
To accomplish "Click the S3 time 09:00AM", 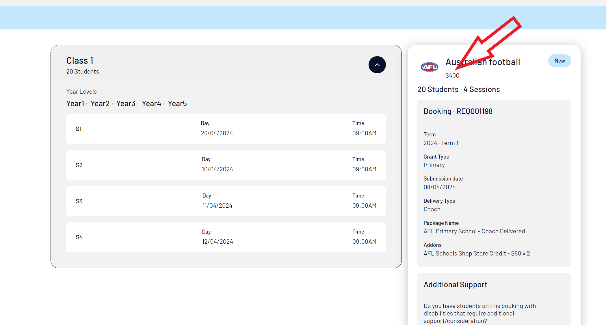I will tap(364, 206).
